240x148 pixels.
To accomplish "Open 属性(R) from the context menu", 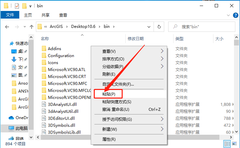I will tap(129, 139).
